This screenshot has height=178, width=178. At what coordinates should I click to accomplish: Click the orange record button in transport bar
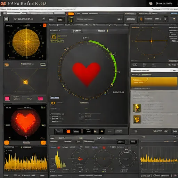coord(68,131)
